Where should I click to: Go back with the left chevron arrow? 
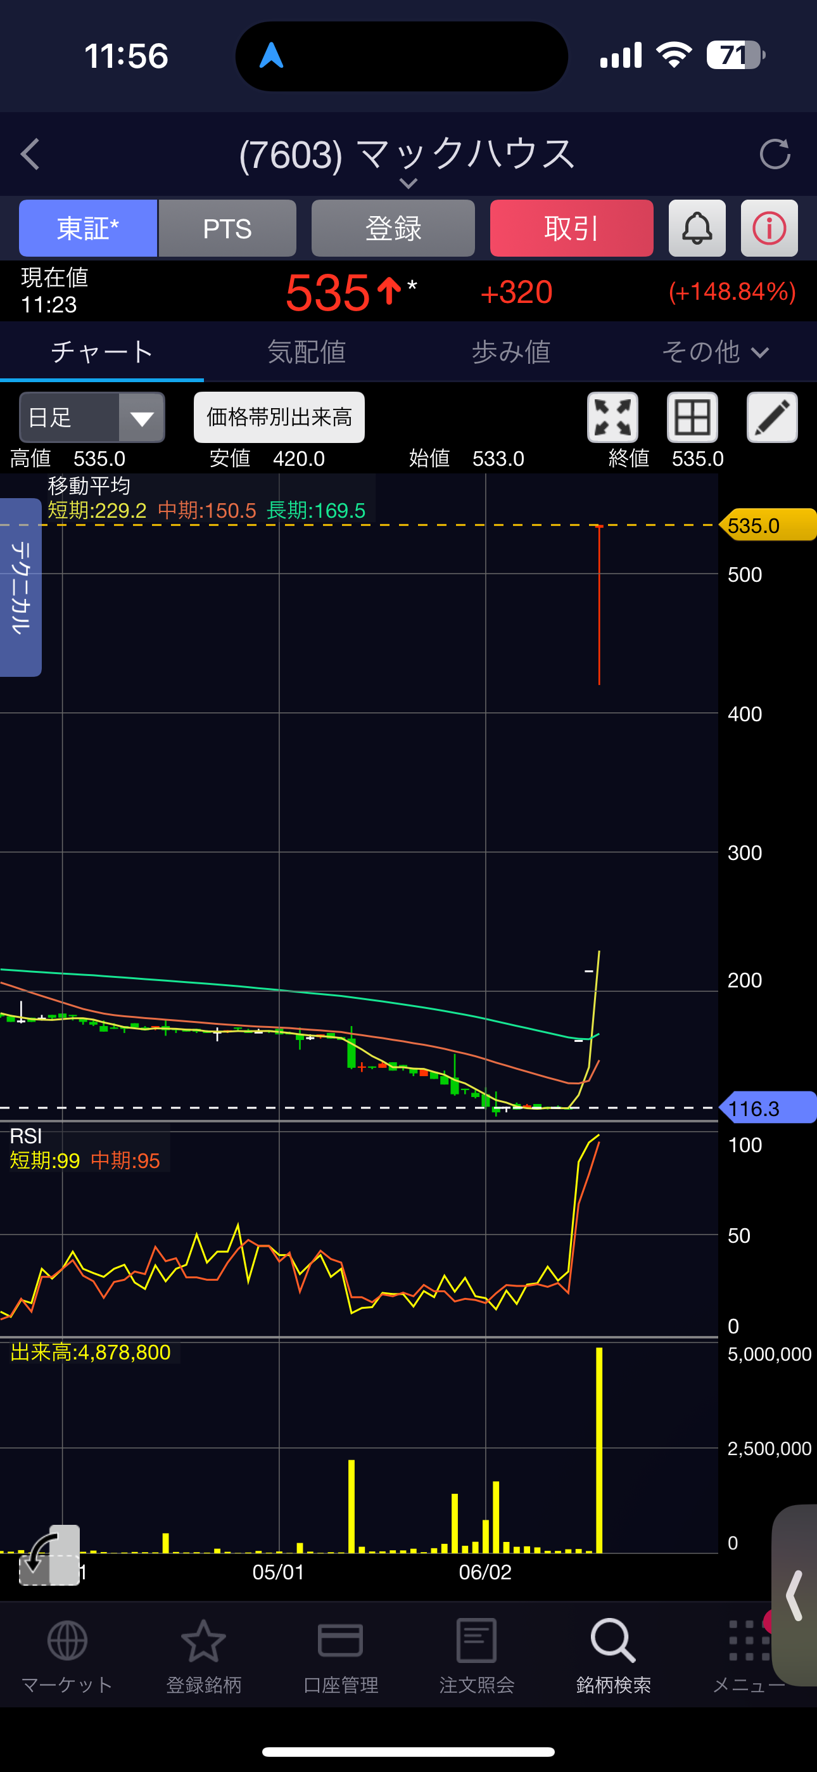point(30,154)
